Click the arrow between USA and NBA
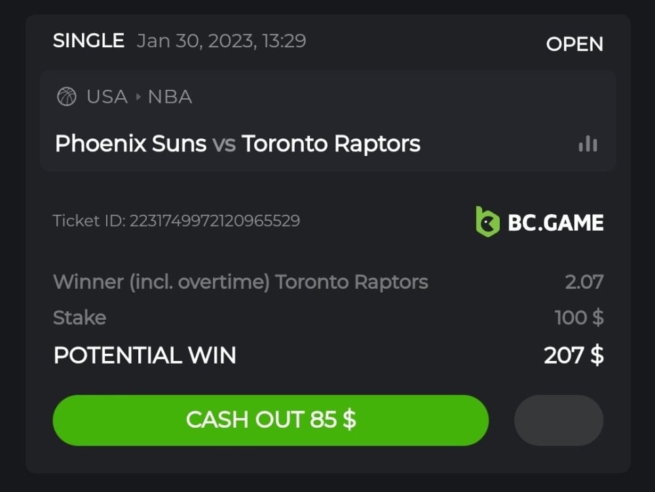This screenshot has height=492, width=655. [x=138, y=98]
